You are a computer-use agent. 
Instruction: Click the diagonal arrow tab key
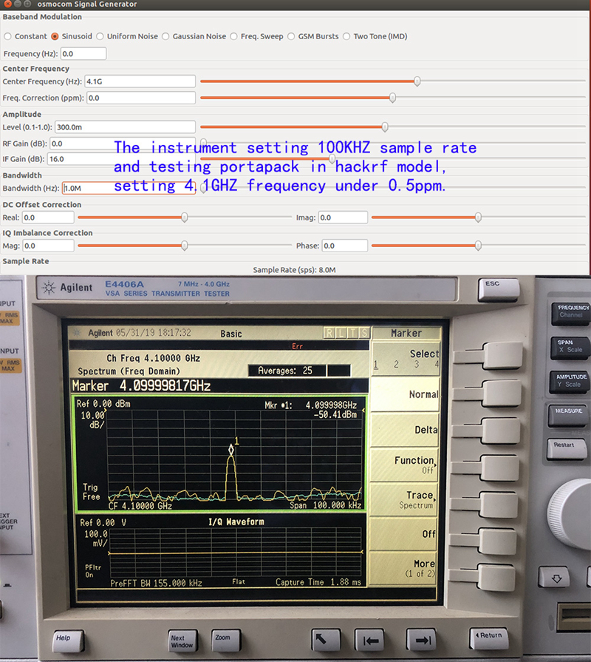pos(326,640)
